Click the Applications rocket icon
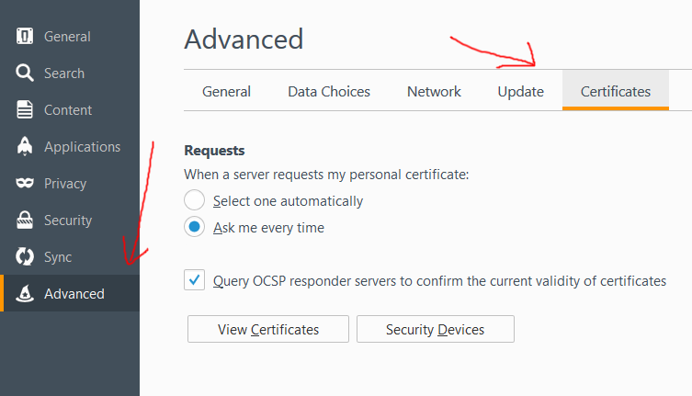Screen dimensions: 692x396 (x=25, y=146)
